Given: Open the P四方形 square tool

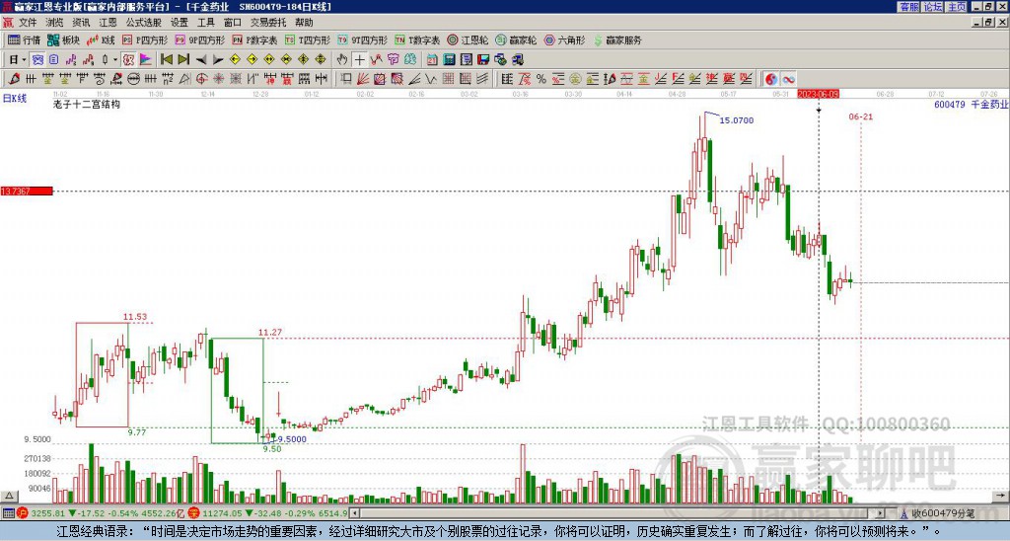Looking at the screenshot, I should [145, 39].
